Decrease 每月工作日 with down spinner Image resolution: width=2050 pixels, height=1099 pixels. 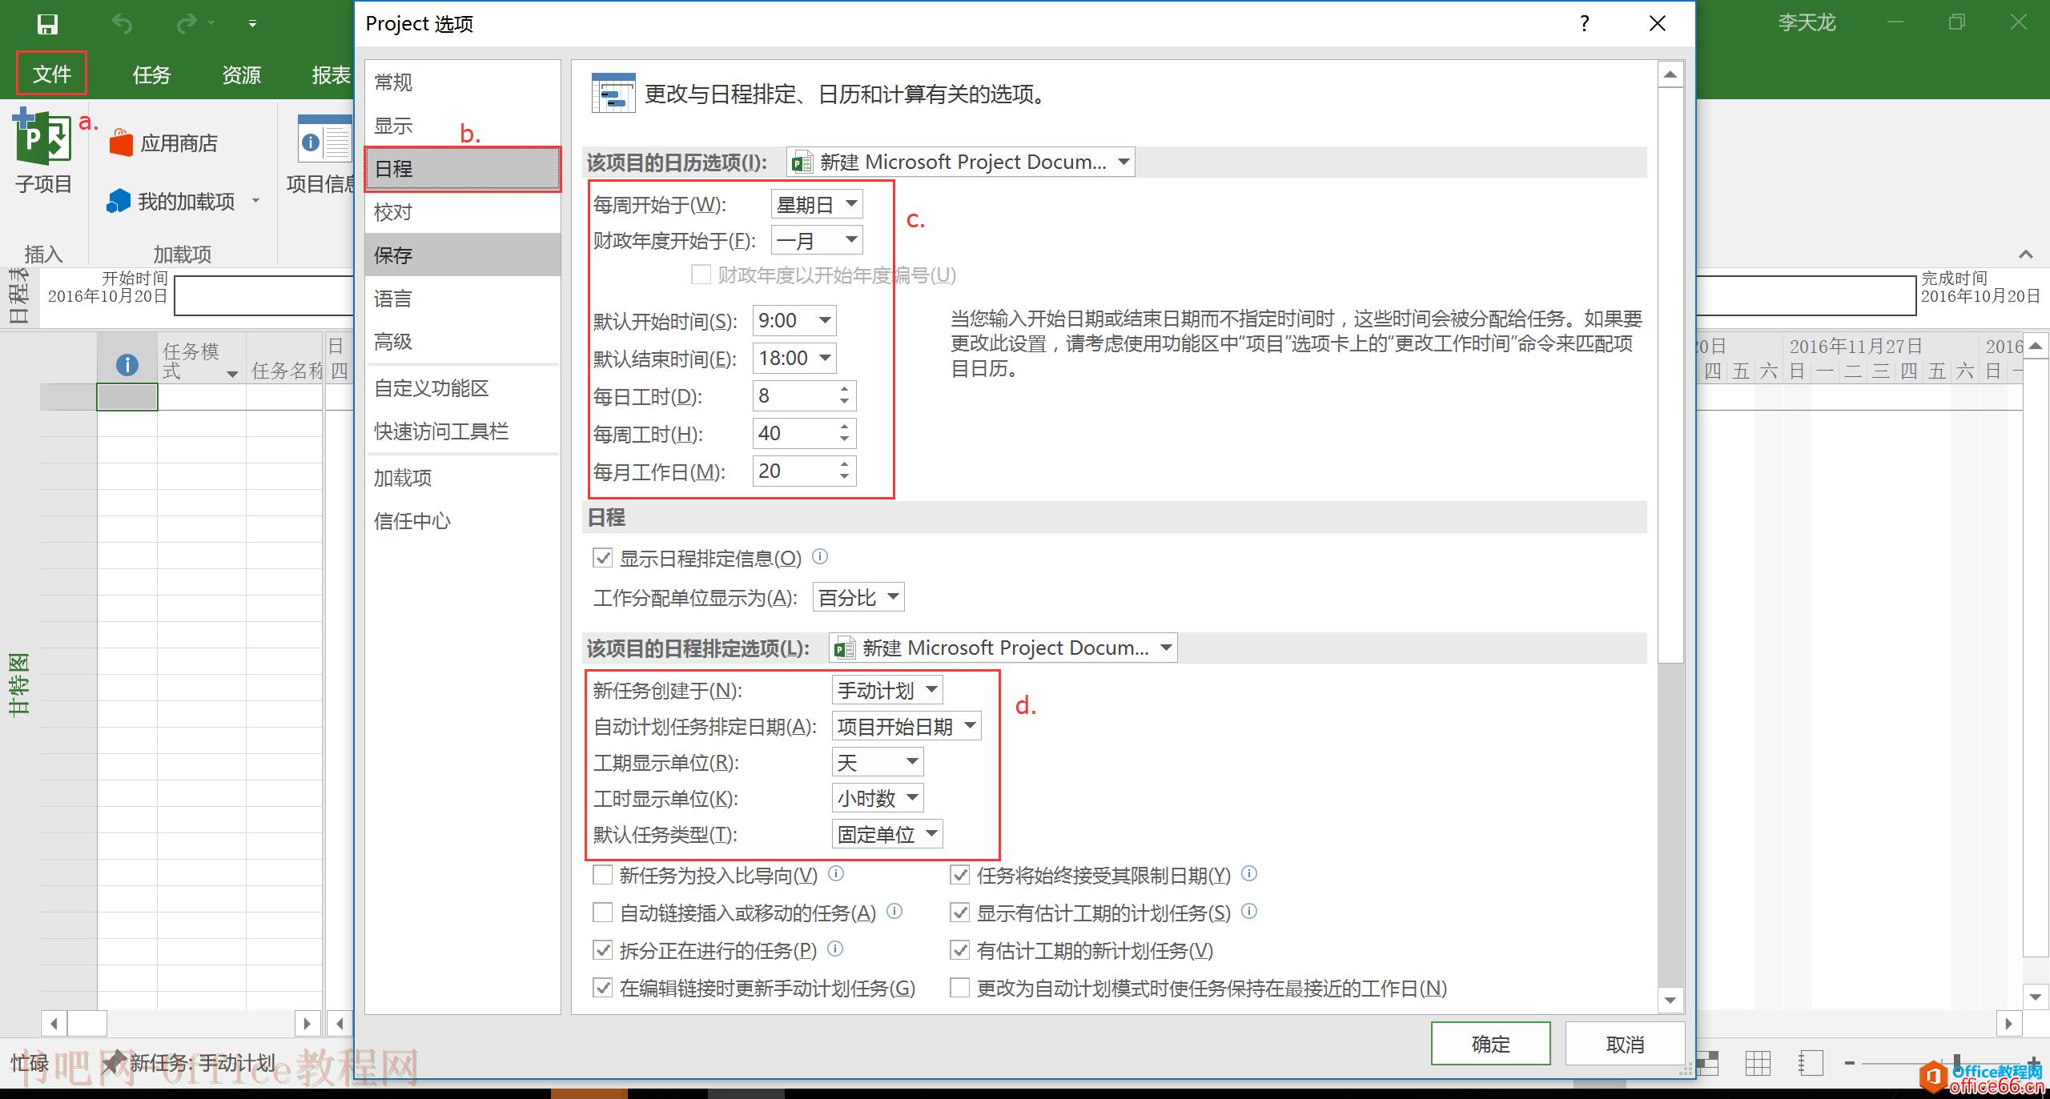(844, 477)
